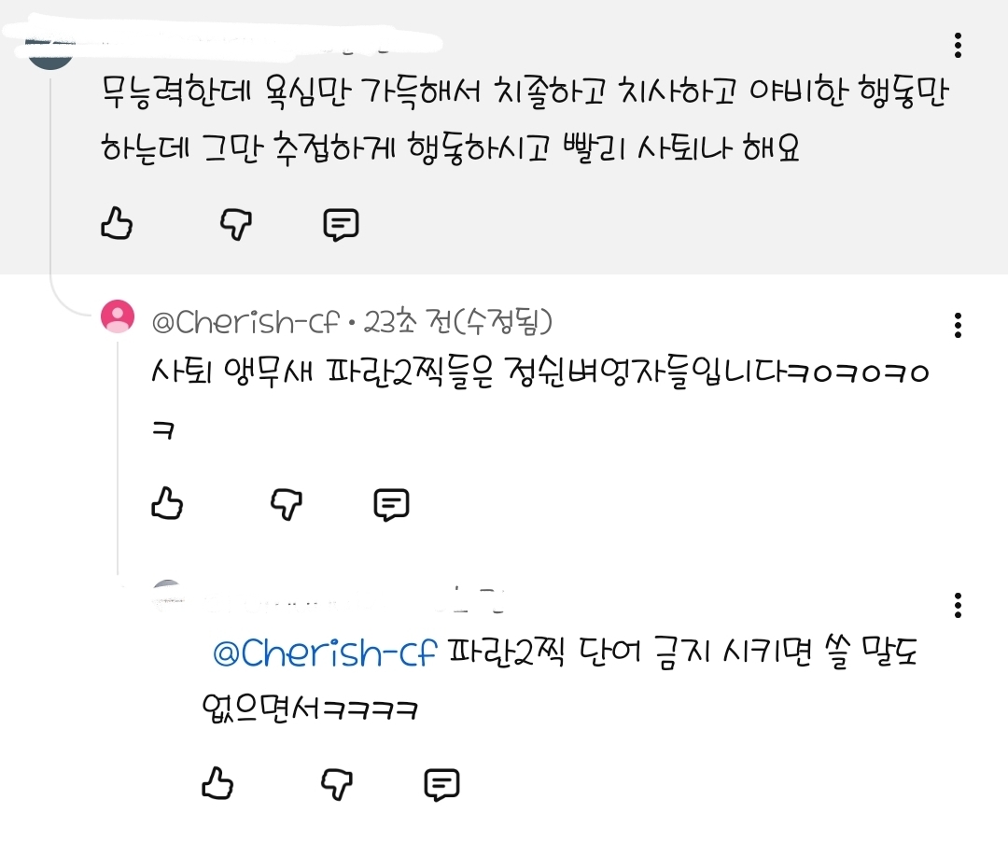The width and height of the screenshot is (1008, 842).
Task: Like the comment posted by @Cherish-cf
Action: point(167,504)
